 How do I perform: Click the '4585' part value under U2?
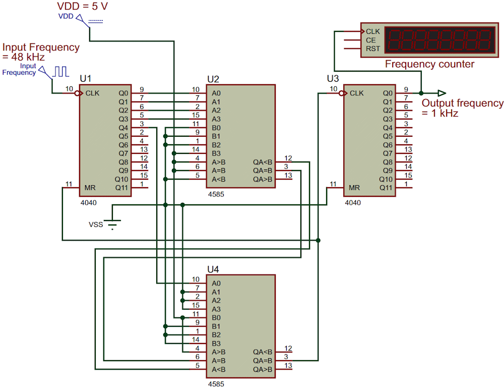click(x=216, y=194)
